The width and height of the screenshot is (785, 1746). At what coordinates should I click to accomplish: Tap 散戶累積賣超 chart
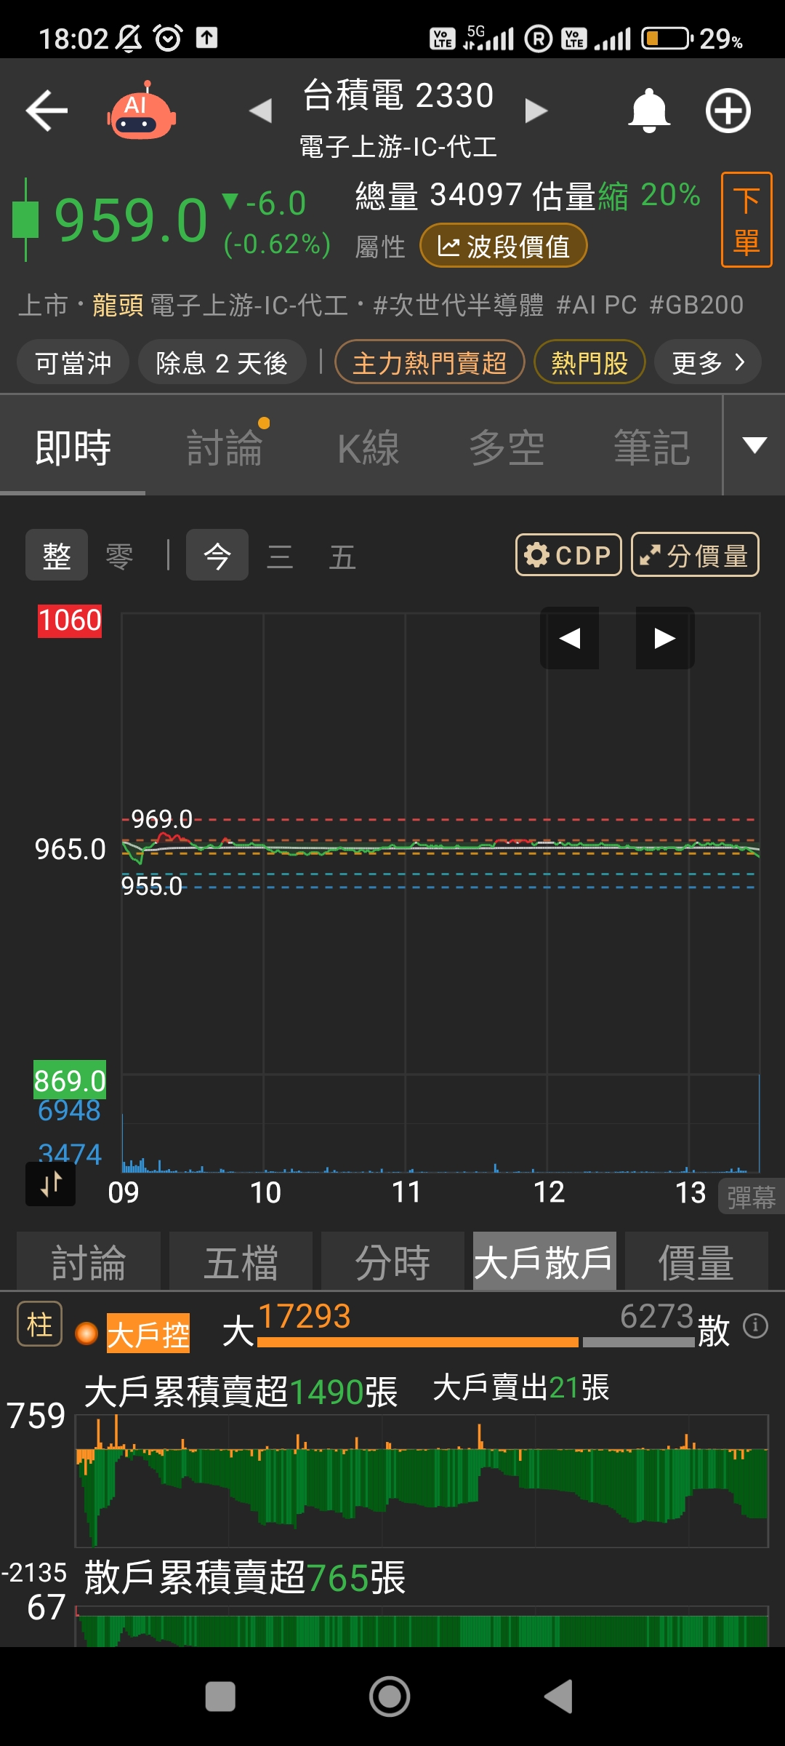(422, 1627)
